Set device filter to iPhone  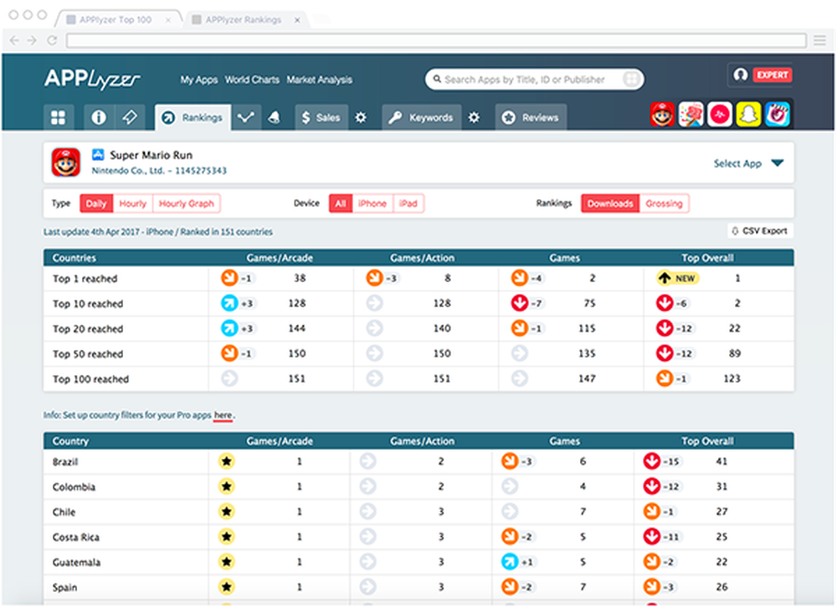point(372,203)
